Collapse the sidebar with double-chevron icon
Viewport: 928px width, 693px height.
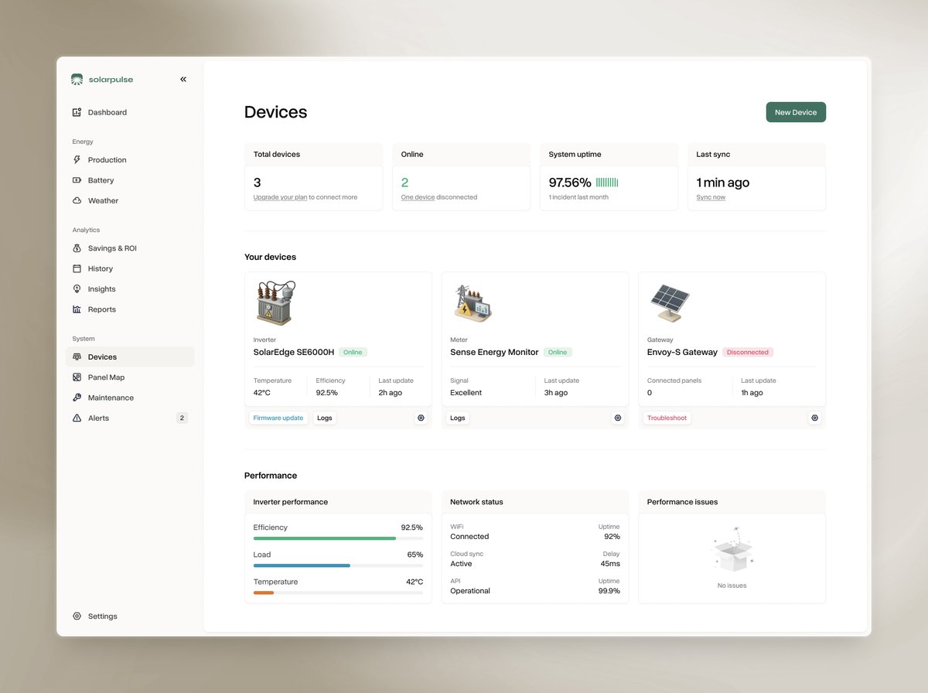point(183,79)
